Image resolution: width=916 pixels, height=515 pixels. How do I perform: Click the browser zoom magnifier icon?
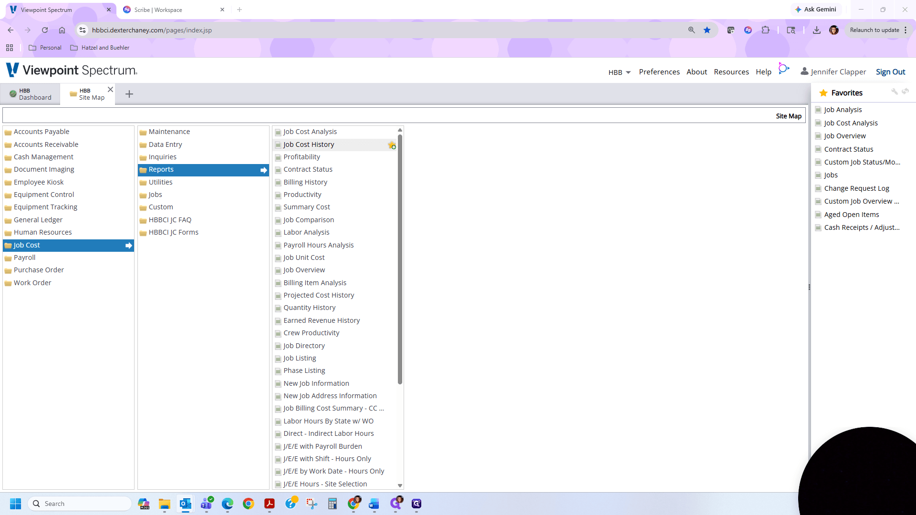691,30
